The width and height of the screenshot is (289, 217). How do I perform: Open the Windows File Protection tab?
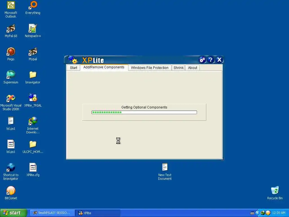click(150, 68)
